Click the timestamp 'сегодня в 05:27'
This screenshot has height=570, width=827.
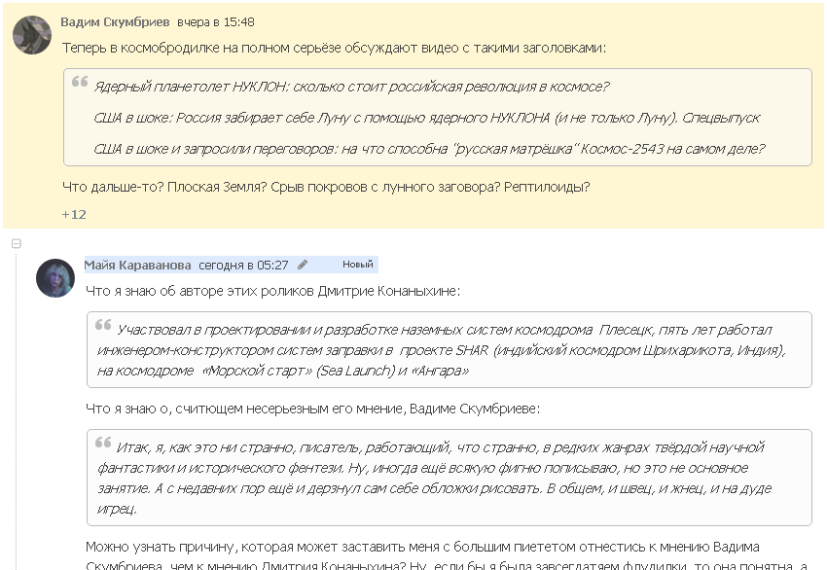243,265
